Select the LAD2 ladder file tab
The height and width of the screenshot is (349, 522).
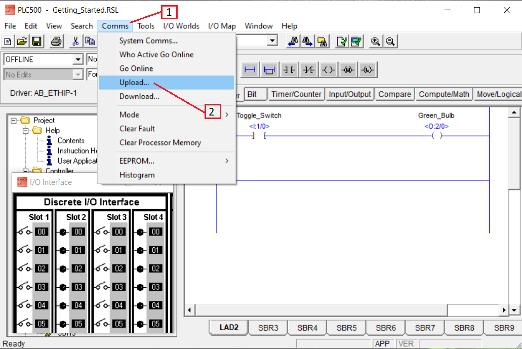coord(229,327)
